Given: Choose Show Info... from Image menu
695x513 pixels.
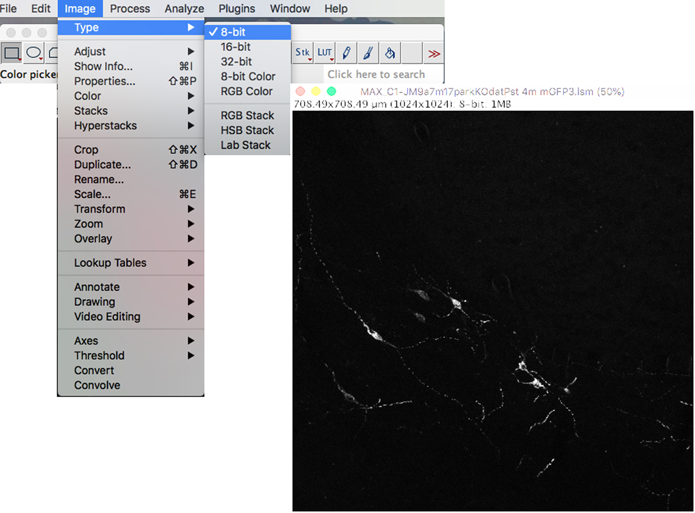Looking at the screenshot, I should pyautogui.click(x=131, y=66).
